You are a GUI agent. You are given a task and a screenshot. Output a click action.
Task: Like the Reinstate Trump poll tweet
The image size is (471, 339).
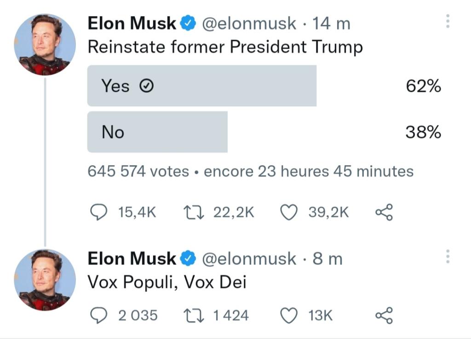(x=289, y=212)
